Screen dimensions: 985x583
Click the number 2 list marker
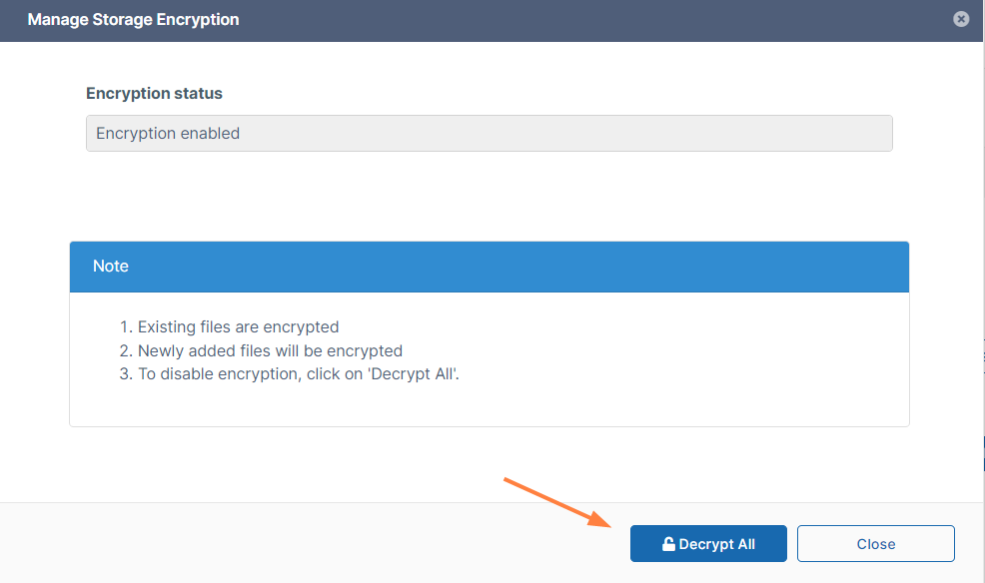(124, 350)
